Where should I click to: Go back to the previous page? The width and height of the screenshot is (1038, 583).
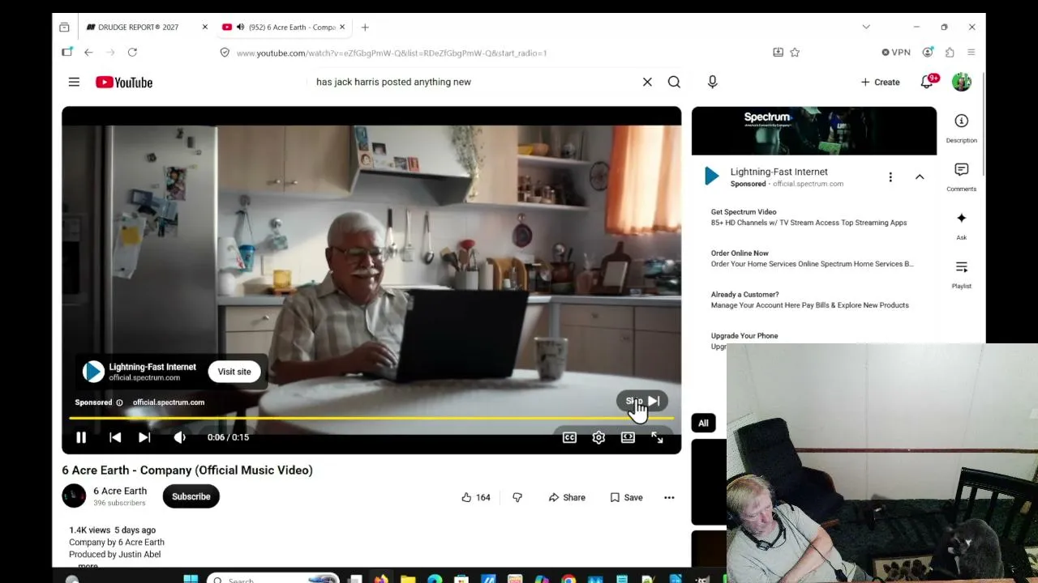88,53
